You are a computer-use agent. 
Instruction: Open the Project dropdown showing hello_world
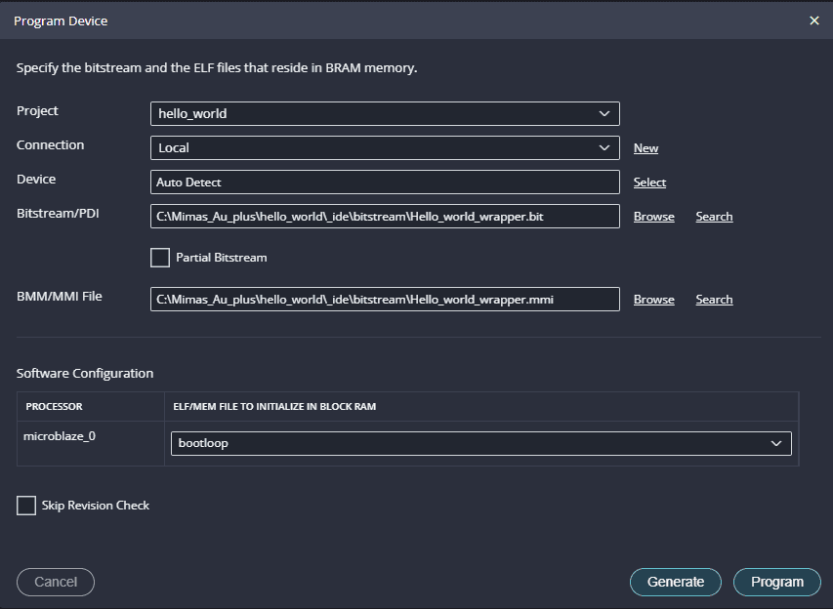point(385,113)
